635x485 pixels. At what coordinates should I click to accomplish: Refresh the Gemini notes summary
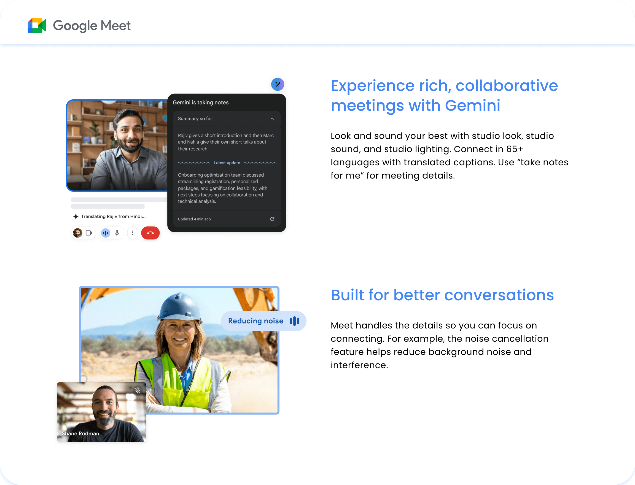tap(272, 219)
